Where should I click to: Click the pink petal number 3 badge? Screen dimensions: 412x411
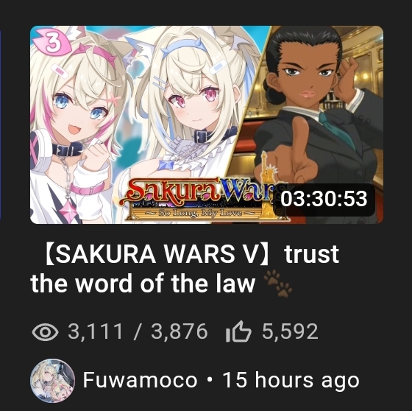point(51,41)
